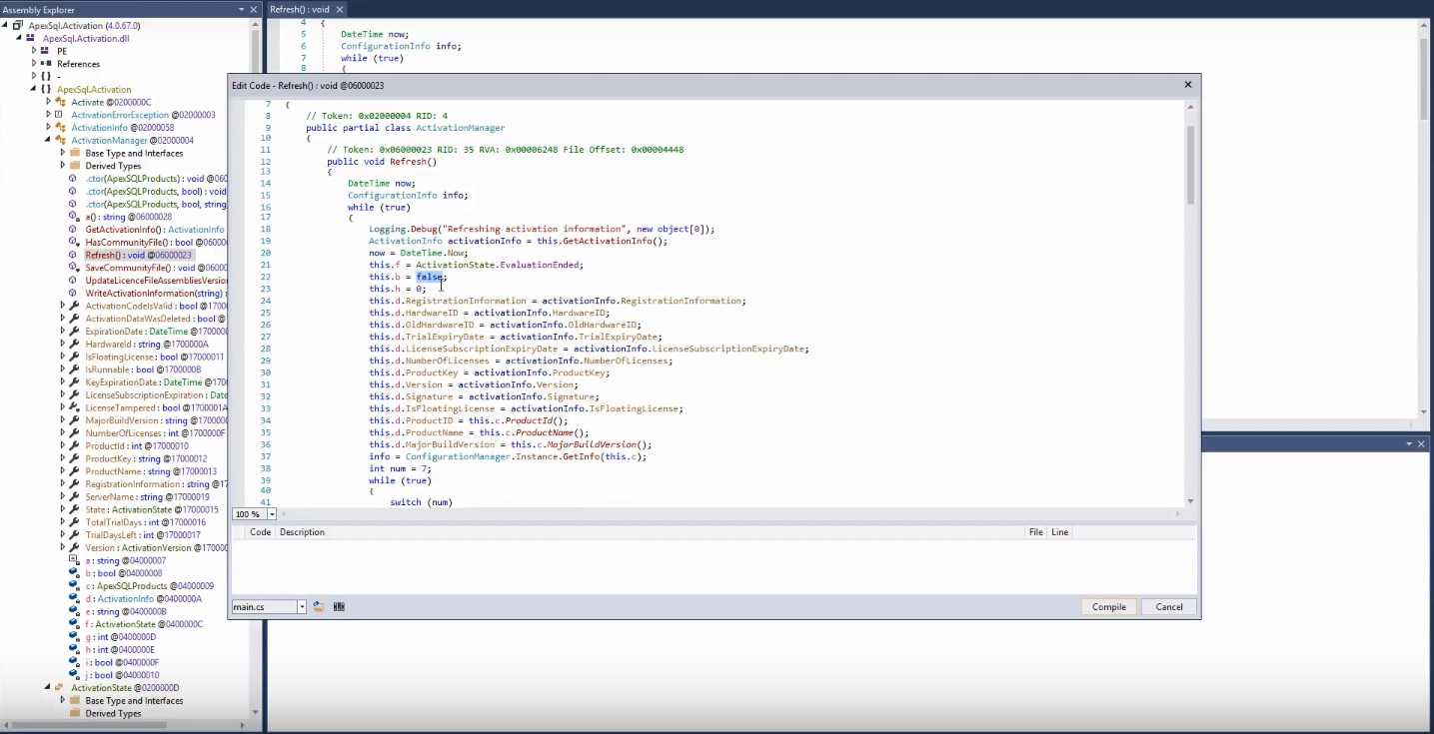Click the ExpirationDate property wrench icon
This screenshot has height=734, width=1434.
pos(74,332)
